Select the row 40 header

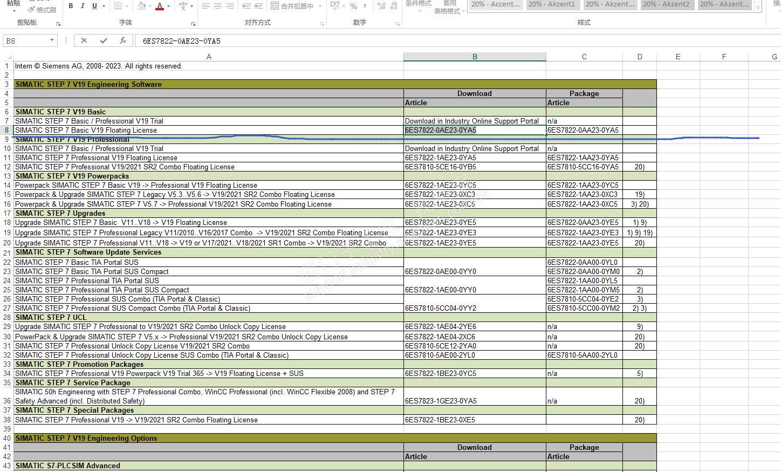pyautogui.click(x=6, y=438)
